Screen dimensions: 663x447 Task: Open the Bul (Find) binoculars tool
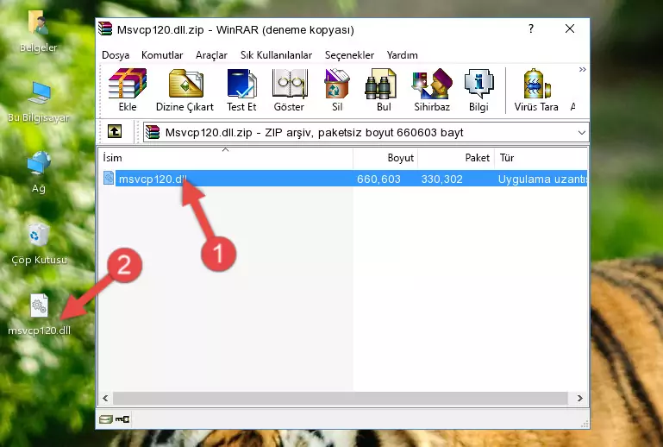coord(384,90)
